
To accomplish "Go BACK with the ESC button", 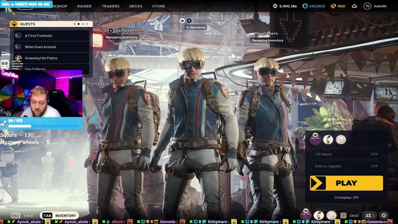I will coord(22,216).
